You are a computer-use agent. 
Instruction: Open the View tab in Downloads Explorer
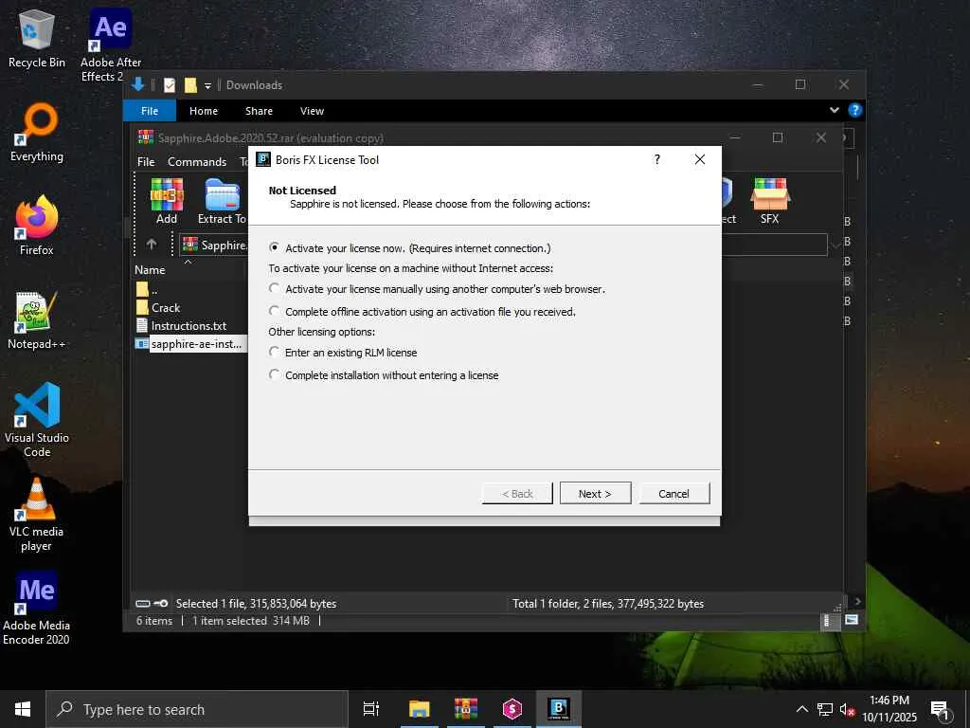click(312, 111)
